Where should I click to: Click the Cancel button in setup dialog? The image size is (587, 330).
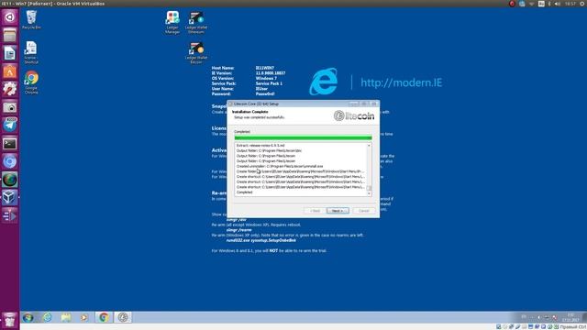pos(363,211)
